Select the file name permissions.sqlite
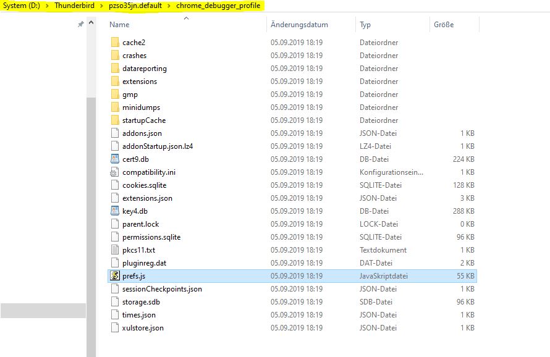 point(151,237)
